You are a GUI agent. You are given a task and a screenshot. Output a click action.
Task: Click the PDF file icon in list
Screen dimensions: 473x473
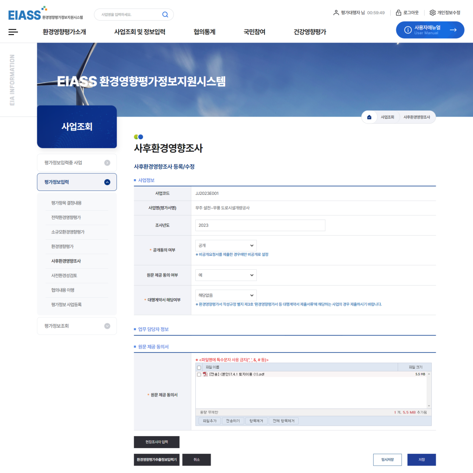(205, 374)
